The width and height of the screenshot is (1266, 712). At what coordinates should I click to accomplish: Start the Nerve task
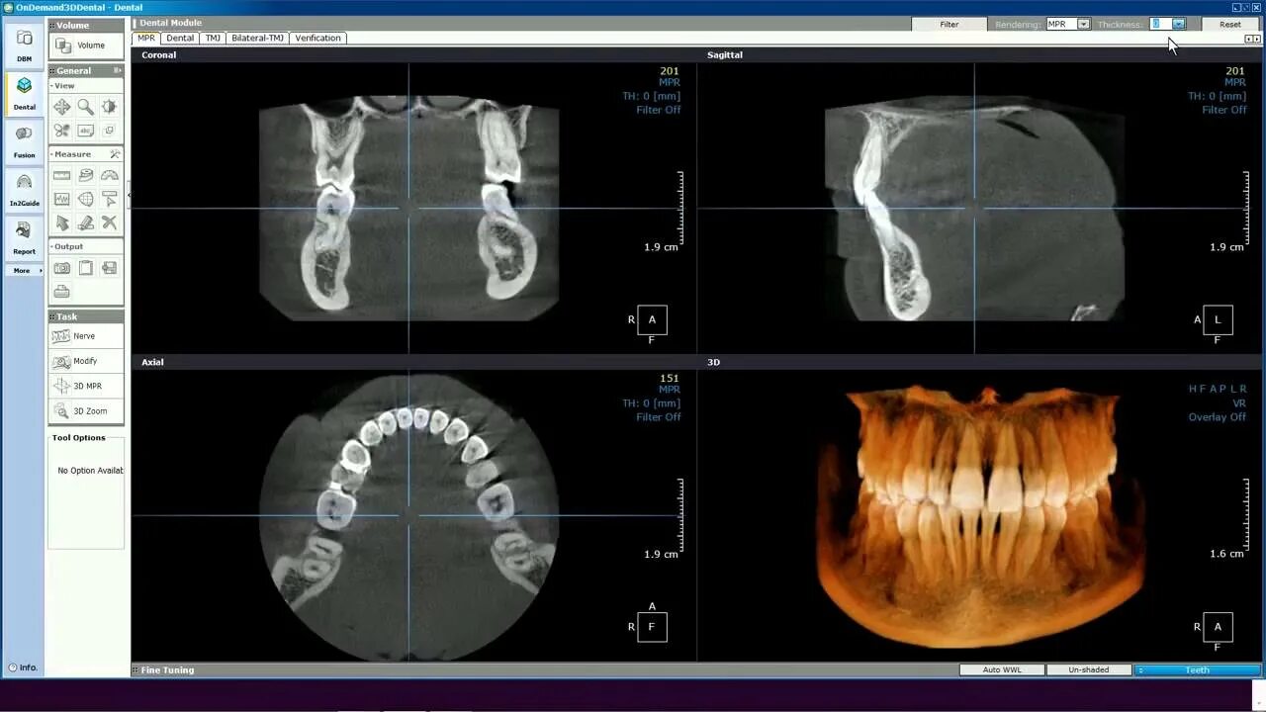click(86, 336)
